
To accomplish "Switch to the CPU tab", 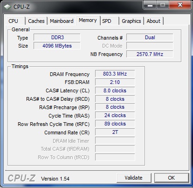I will coord(15,21).
